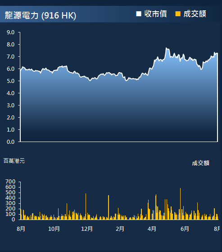222x252 pixels.
Task: Click the white 收市價 legend swatch
Action: click(x=139, y=14)
